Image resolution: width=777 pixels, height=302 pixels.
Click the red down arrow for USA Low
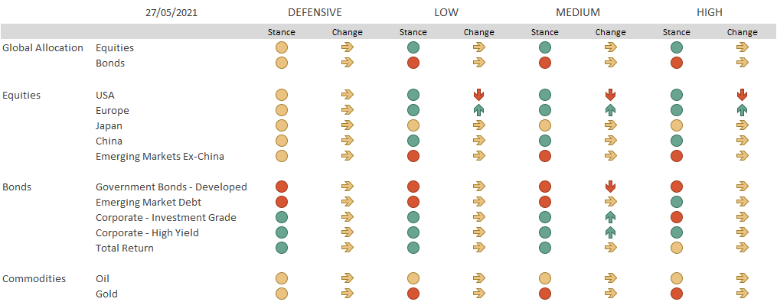tap(478, 95)
